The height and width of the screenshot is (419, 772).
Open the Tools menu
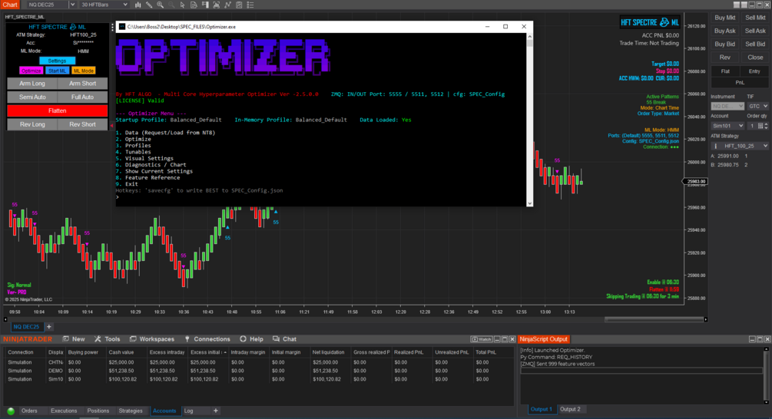coord(108,339)
